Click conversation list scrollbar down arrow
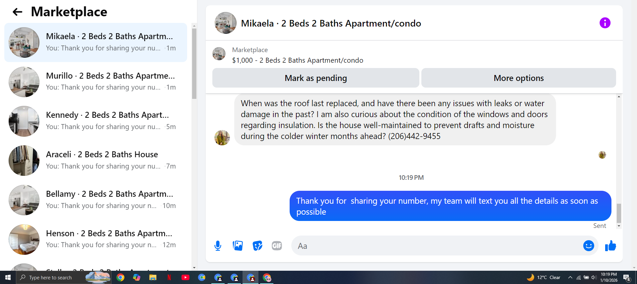Image resolution: width=637 pixels, height=284 pixels. click(x=194, y=268)
